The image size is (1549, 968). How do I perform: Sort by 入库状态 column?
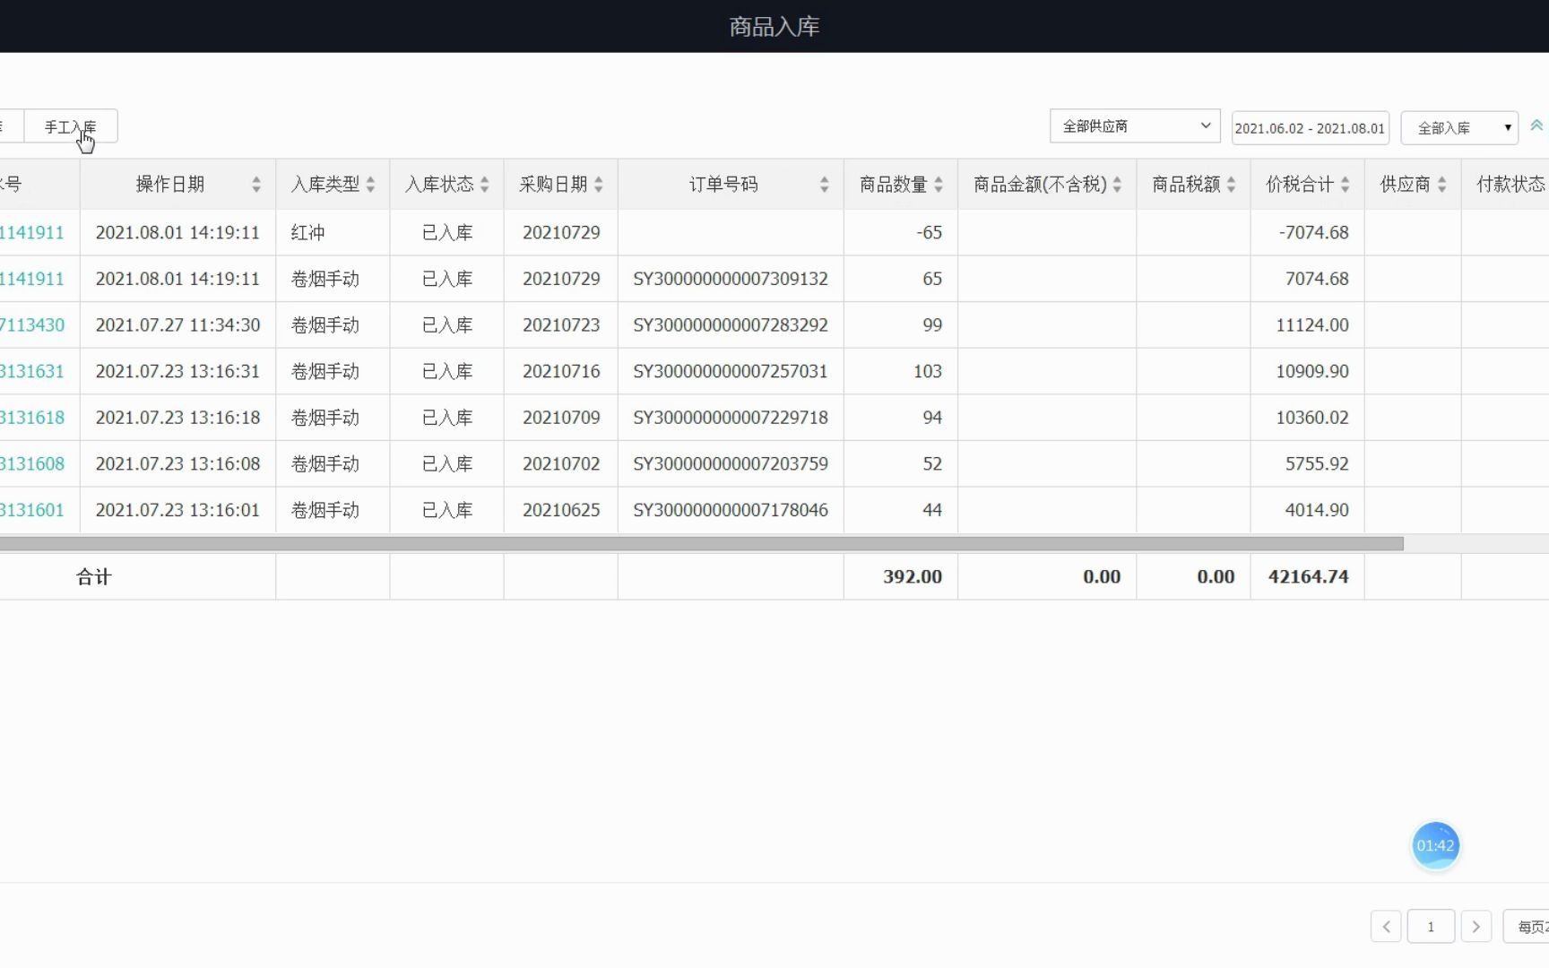484,185
